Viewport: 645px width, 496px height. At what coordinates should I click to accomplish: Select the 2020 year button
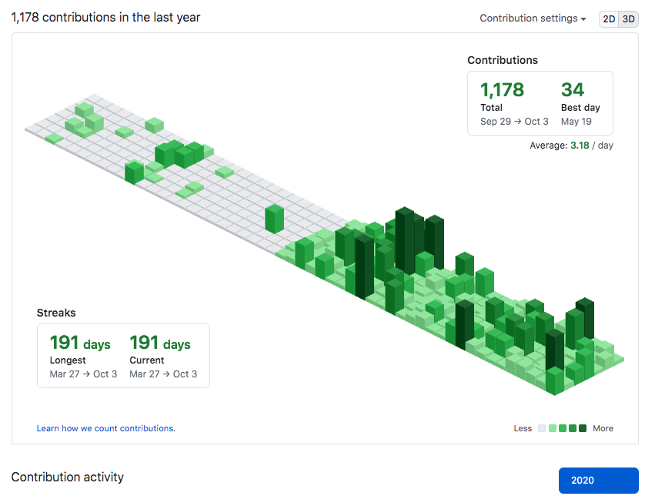(599, 481)
